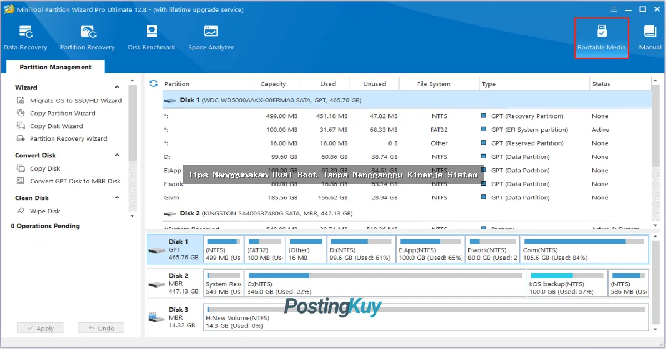Select I:OS backup(NTFS) block

(x=567, y=283)
